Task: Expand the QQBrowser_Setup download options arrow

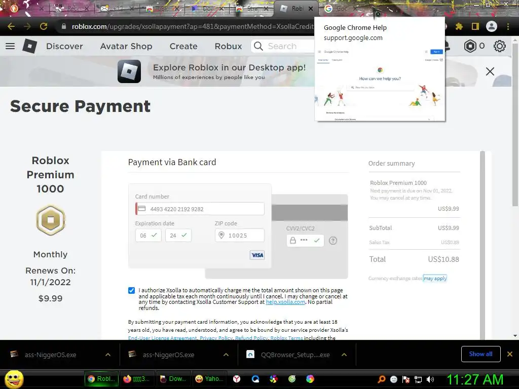Action: click(344, 355)
